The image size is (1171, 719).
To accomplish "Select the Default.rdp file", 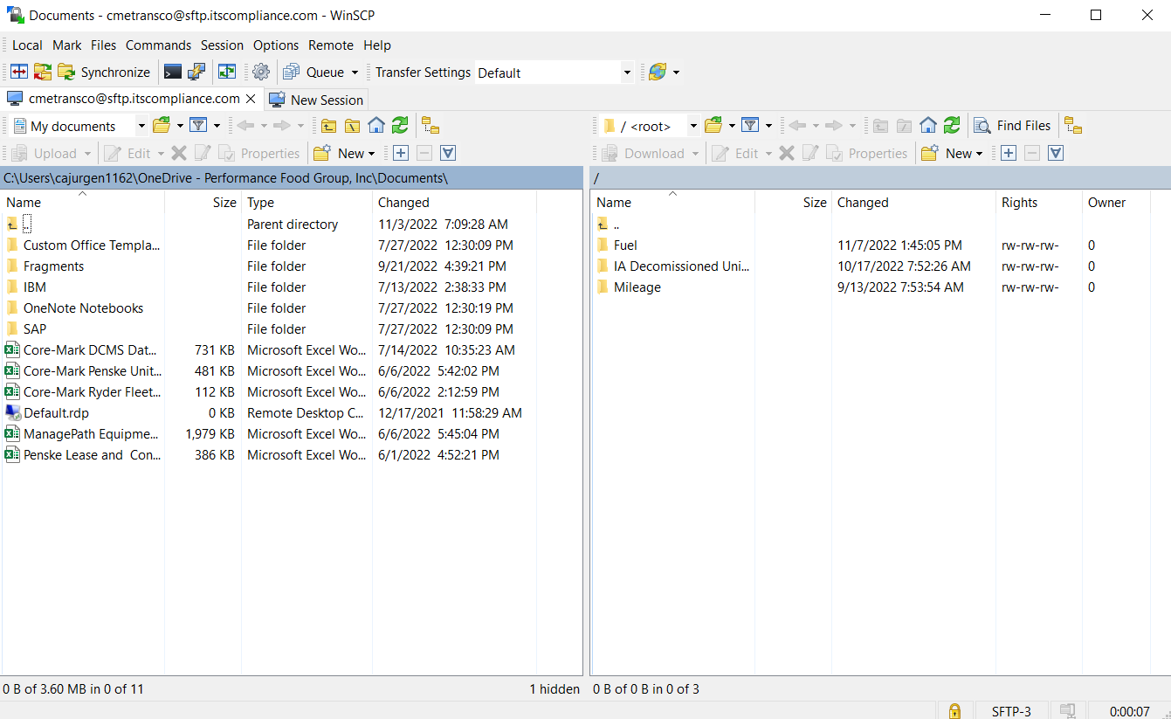I will (x=56, y=413).
